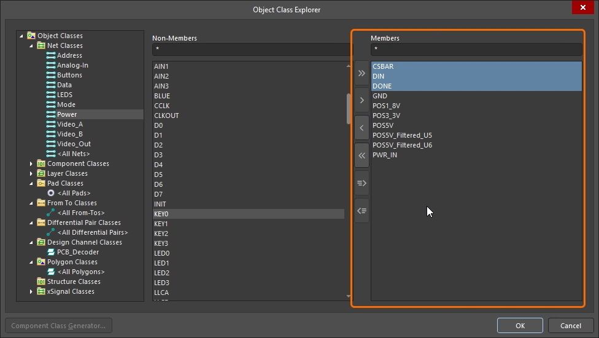The height and width of the screenshot is (338, 599).
Task: Select the Power net class icon
Action: click(x=51, y=114)
